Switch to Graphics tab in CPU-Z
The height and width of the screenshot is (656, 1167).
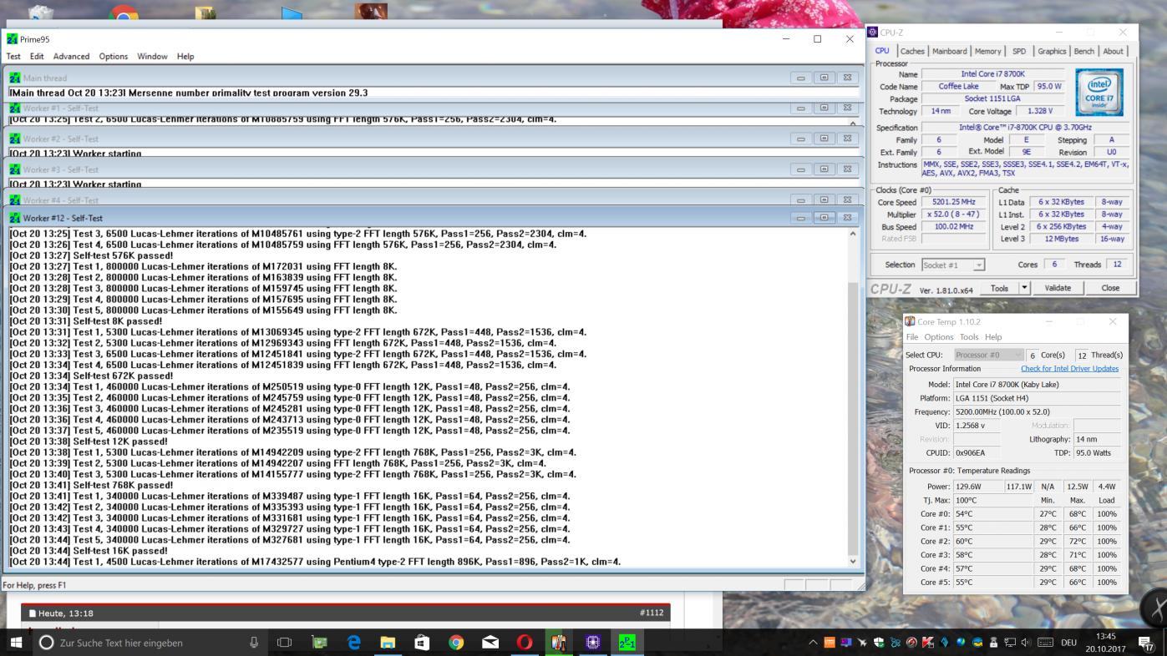(x=1052, y=51)
